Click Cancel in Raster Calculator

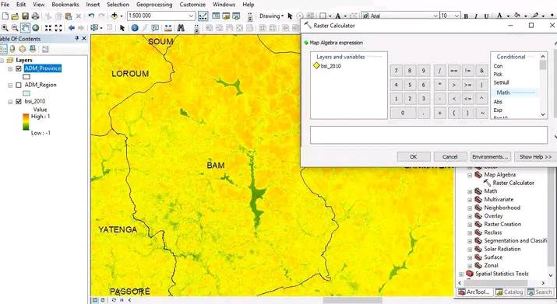point(449,157)
